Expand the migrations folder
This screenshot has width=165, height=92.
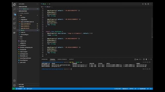tap(24, 20)
